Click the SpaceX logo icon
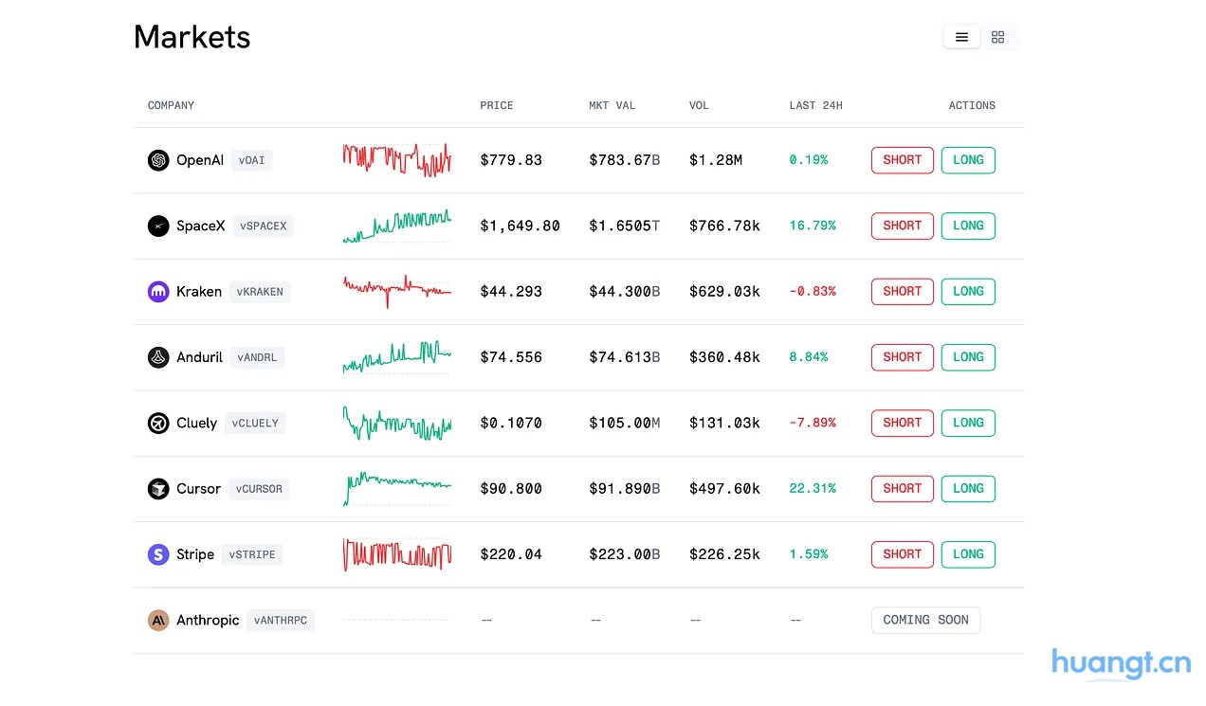Screen dimensions: 1206x706 tap(158, 226)
